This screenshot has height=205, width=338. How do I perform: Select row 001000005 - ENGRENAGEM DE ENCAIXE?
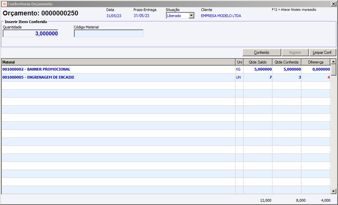click(166, 77)
